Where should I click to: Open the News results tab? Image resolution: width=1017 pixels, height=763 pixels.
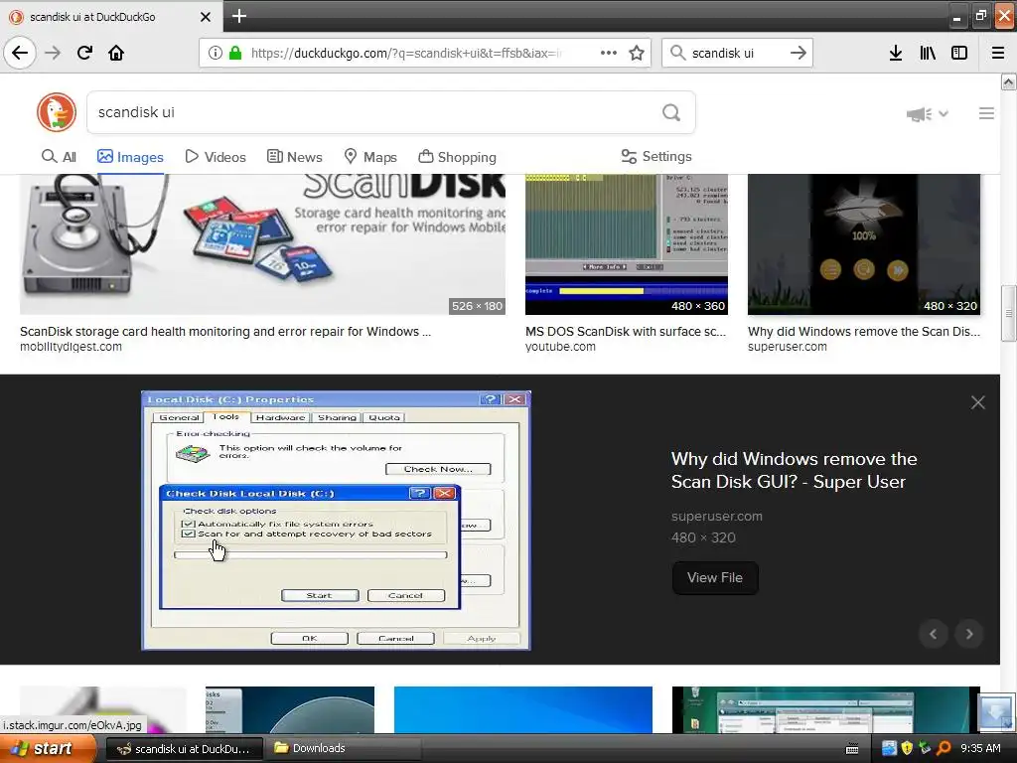pyautogui.click(x=294, y=157)
